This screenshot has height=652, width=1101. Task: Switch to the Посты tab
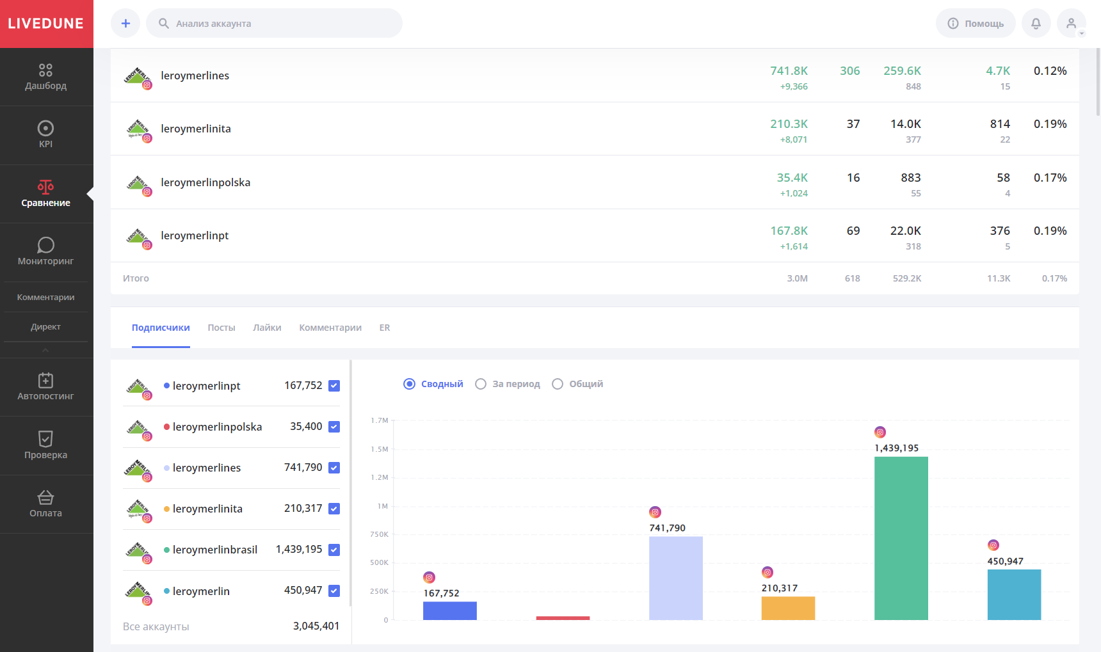pyautogui.click(x=221, y=328)
